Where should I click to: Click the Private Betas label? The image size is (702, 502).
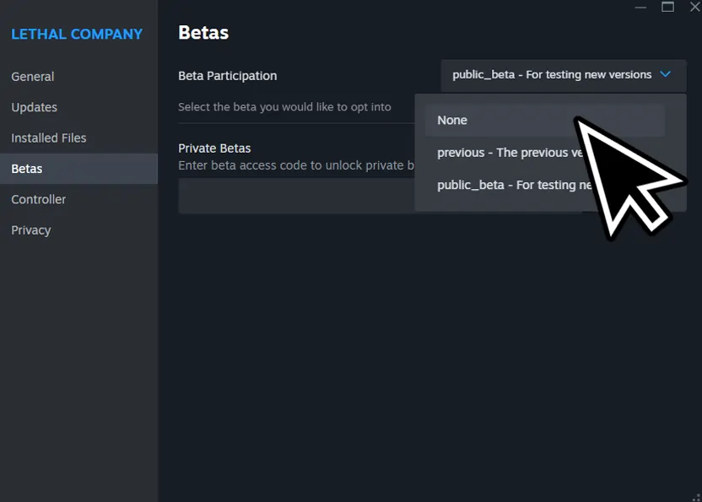(214, 147)
